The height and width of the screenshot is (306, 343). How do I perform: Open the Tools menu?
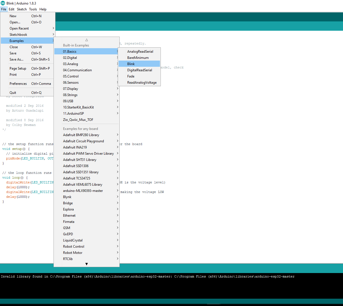33,9
